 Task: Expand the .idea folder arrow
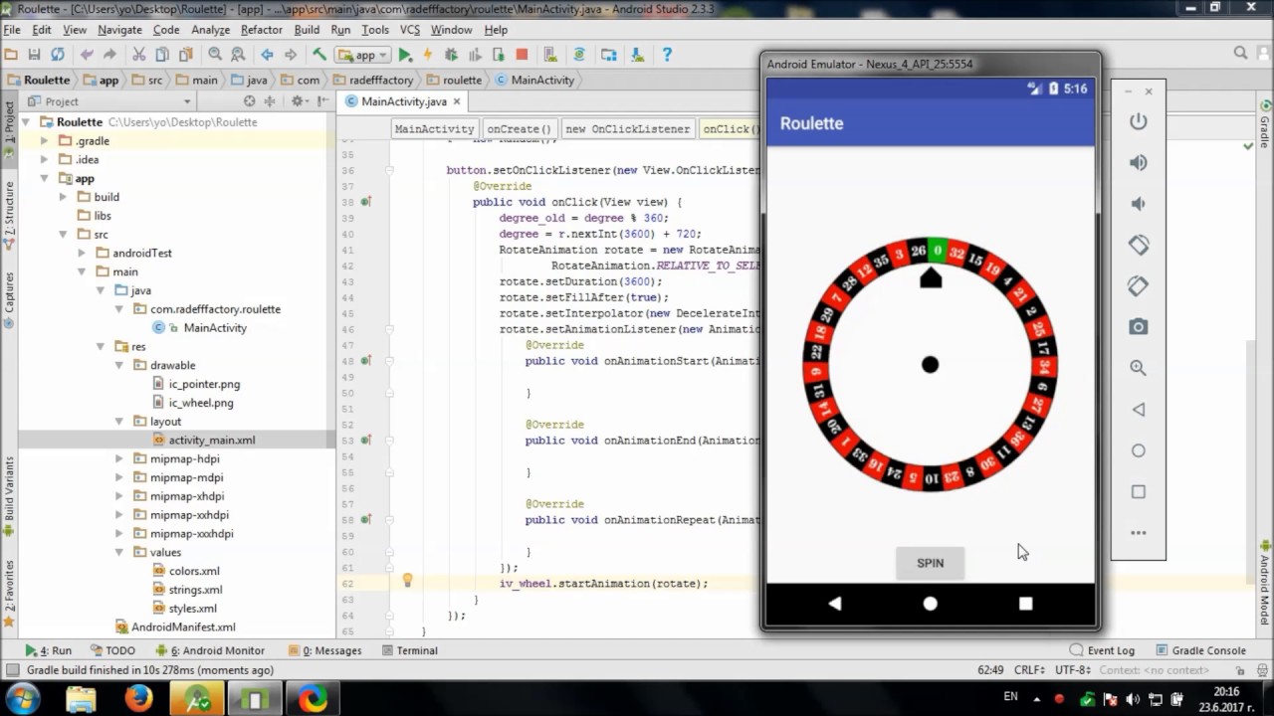click(44, 159)
